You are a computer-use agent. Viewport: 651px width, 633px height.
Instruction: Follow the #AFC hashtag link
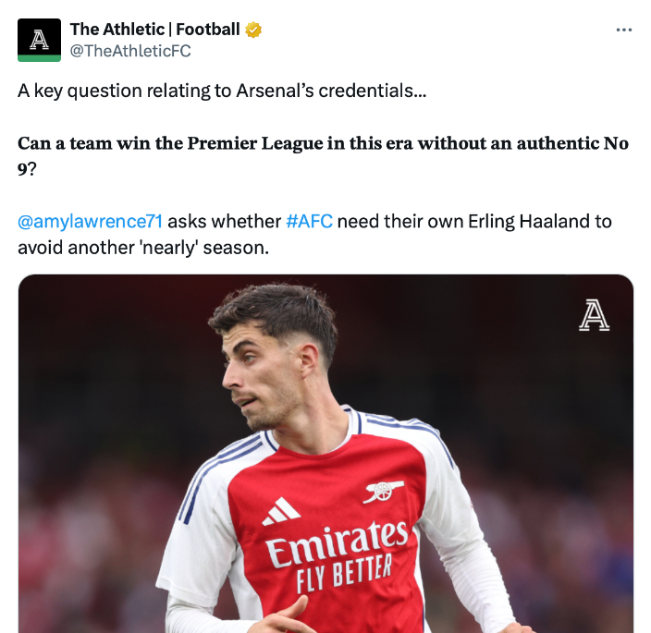coord(309,222)
